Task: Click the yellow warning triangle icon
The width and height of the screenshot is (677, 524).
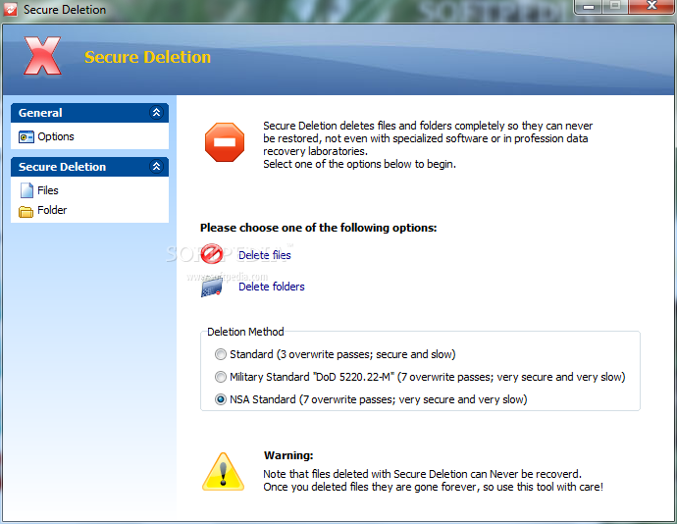Action: coord(224,472)
